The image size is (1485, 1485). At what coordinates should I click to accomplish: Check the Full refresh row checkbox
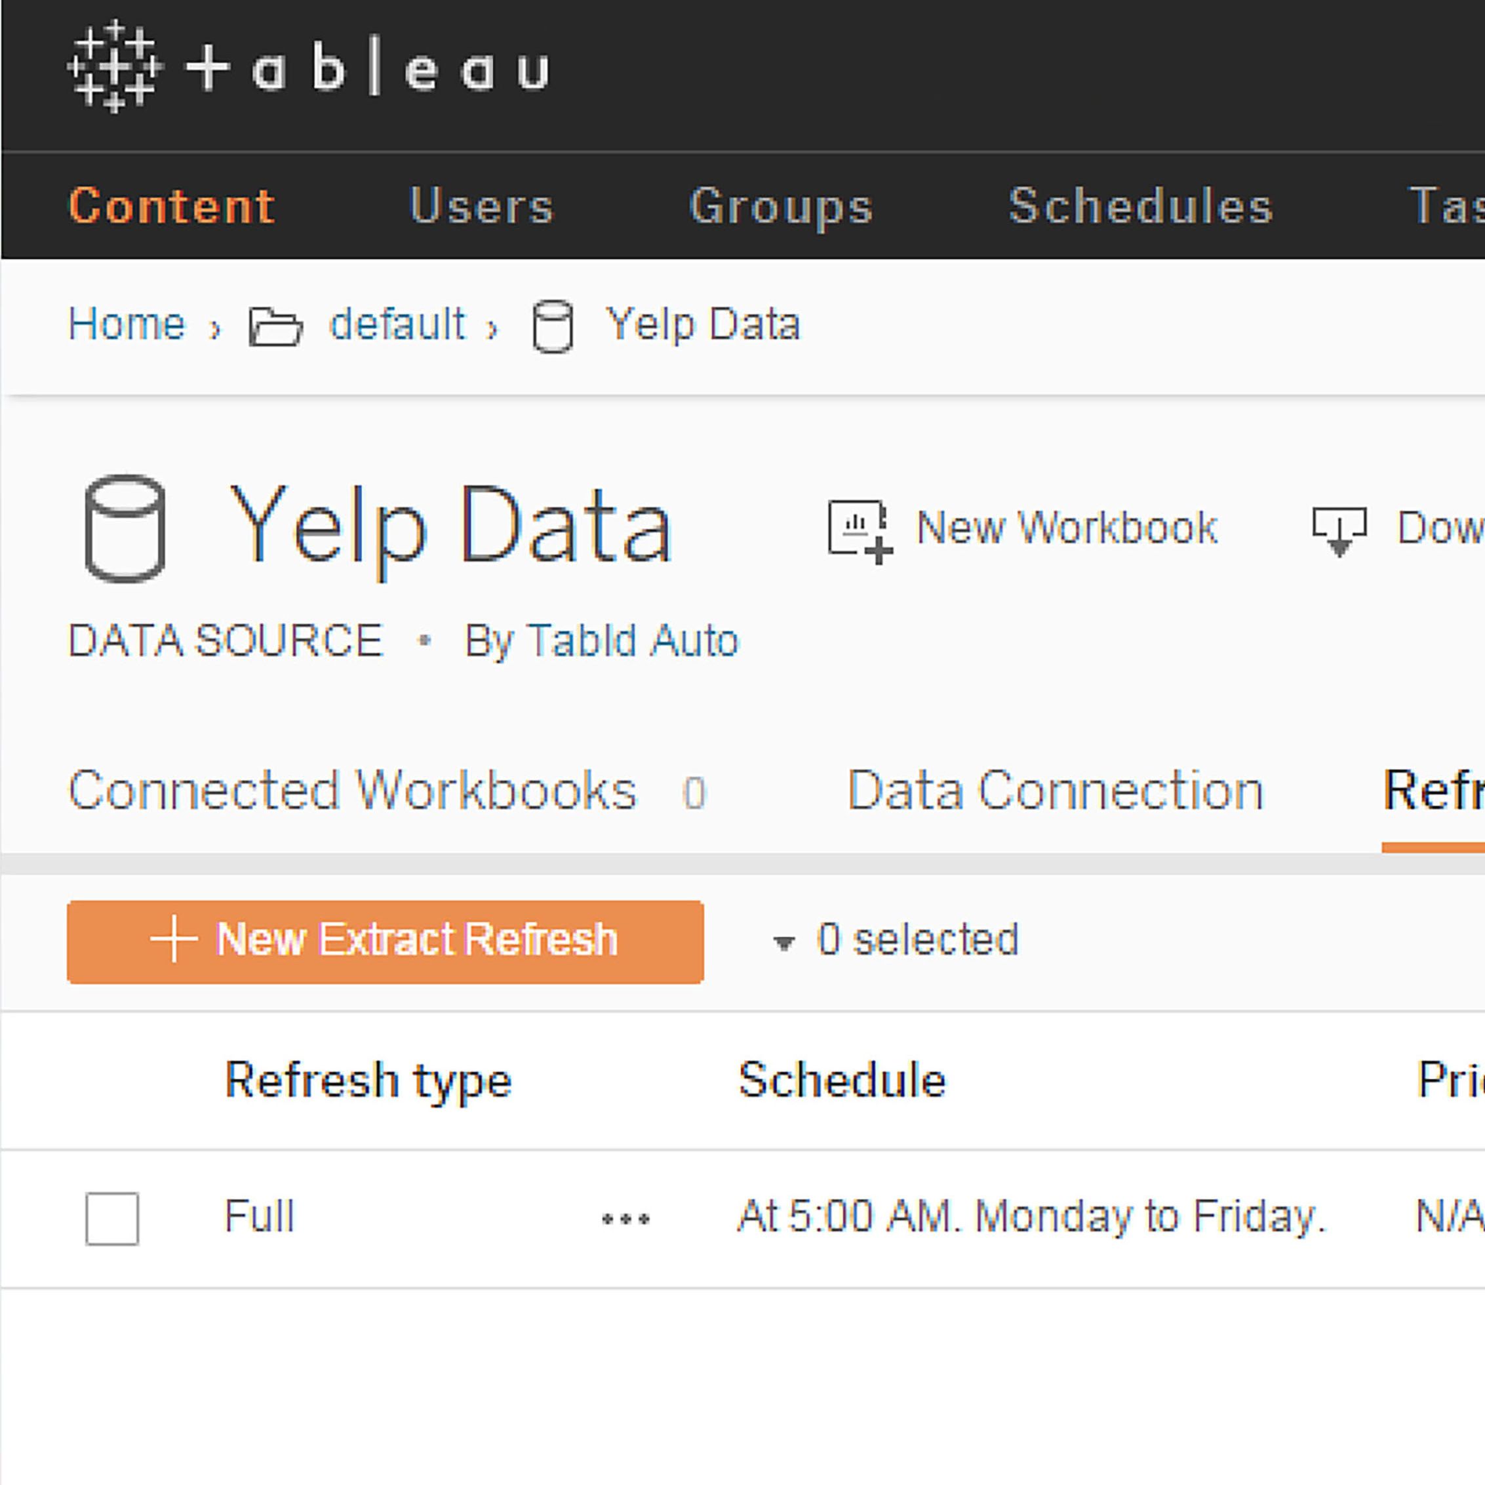[112, 1218]
